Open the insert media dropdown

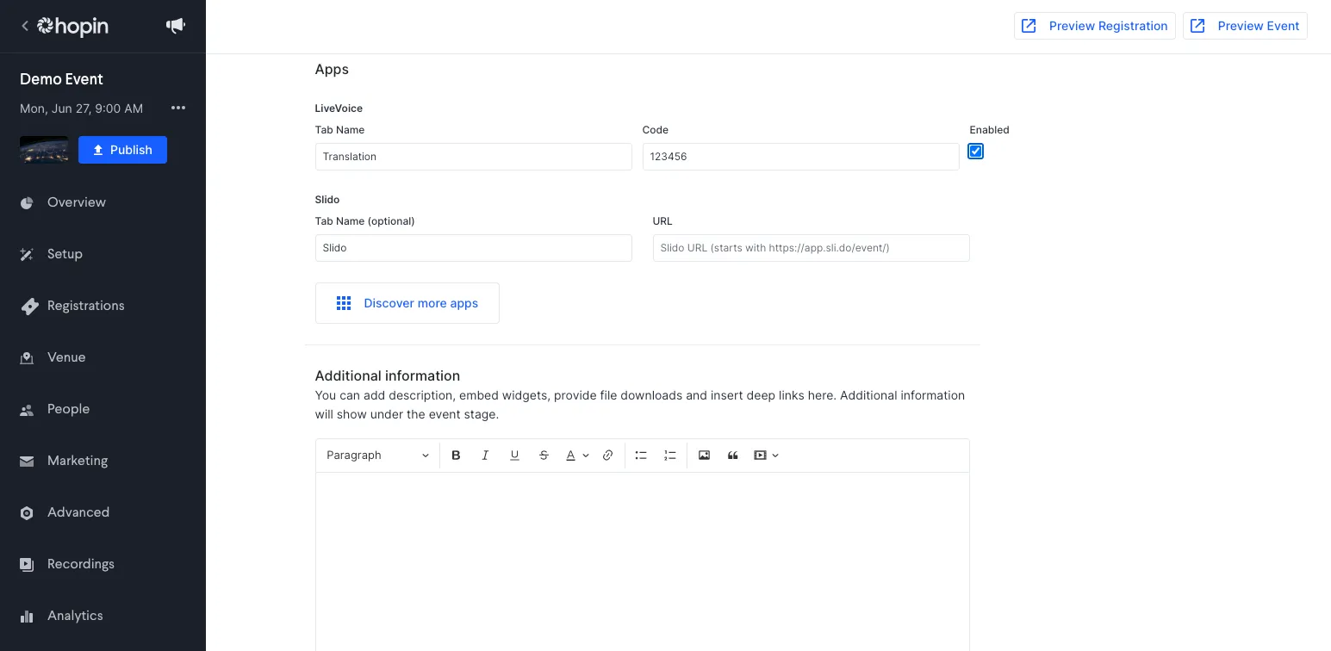coord(767,456)
